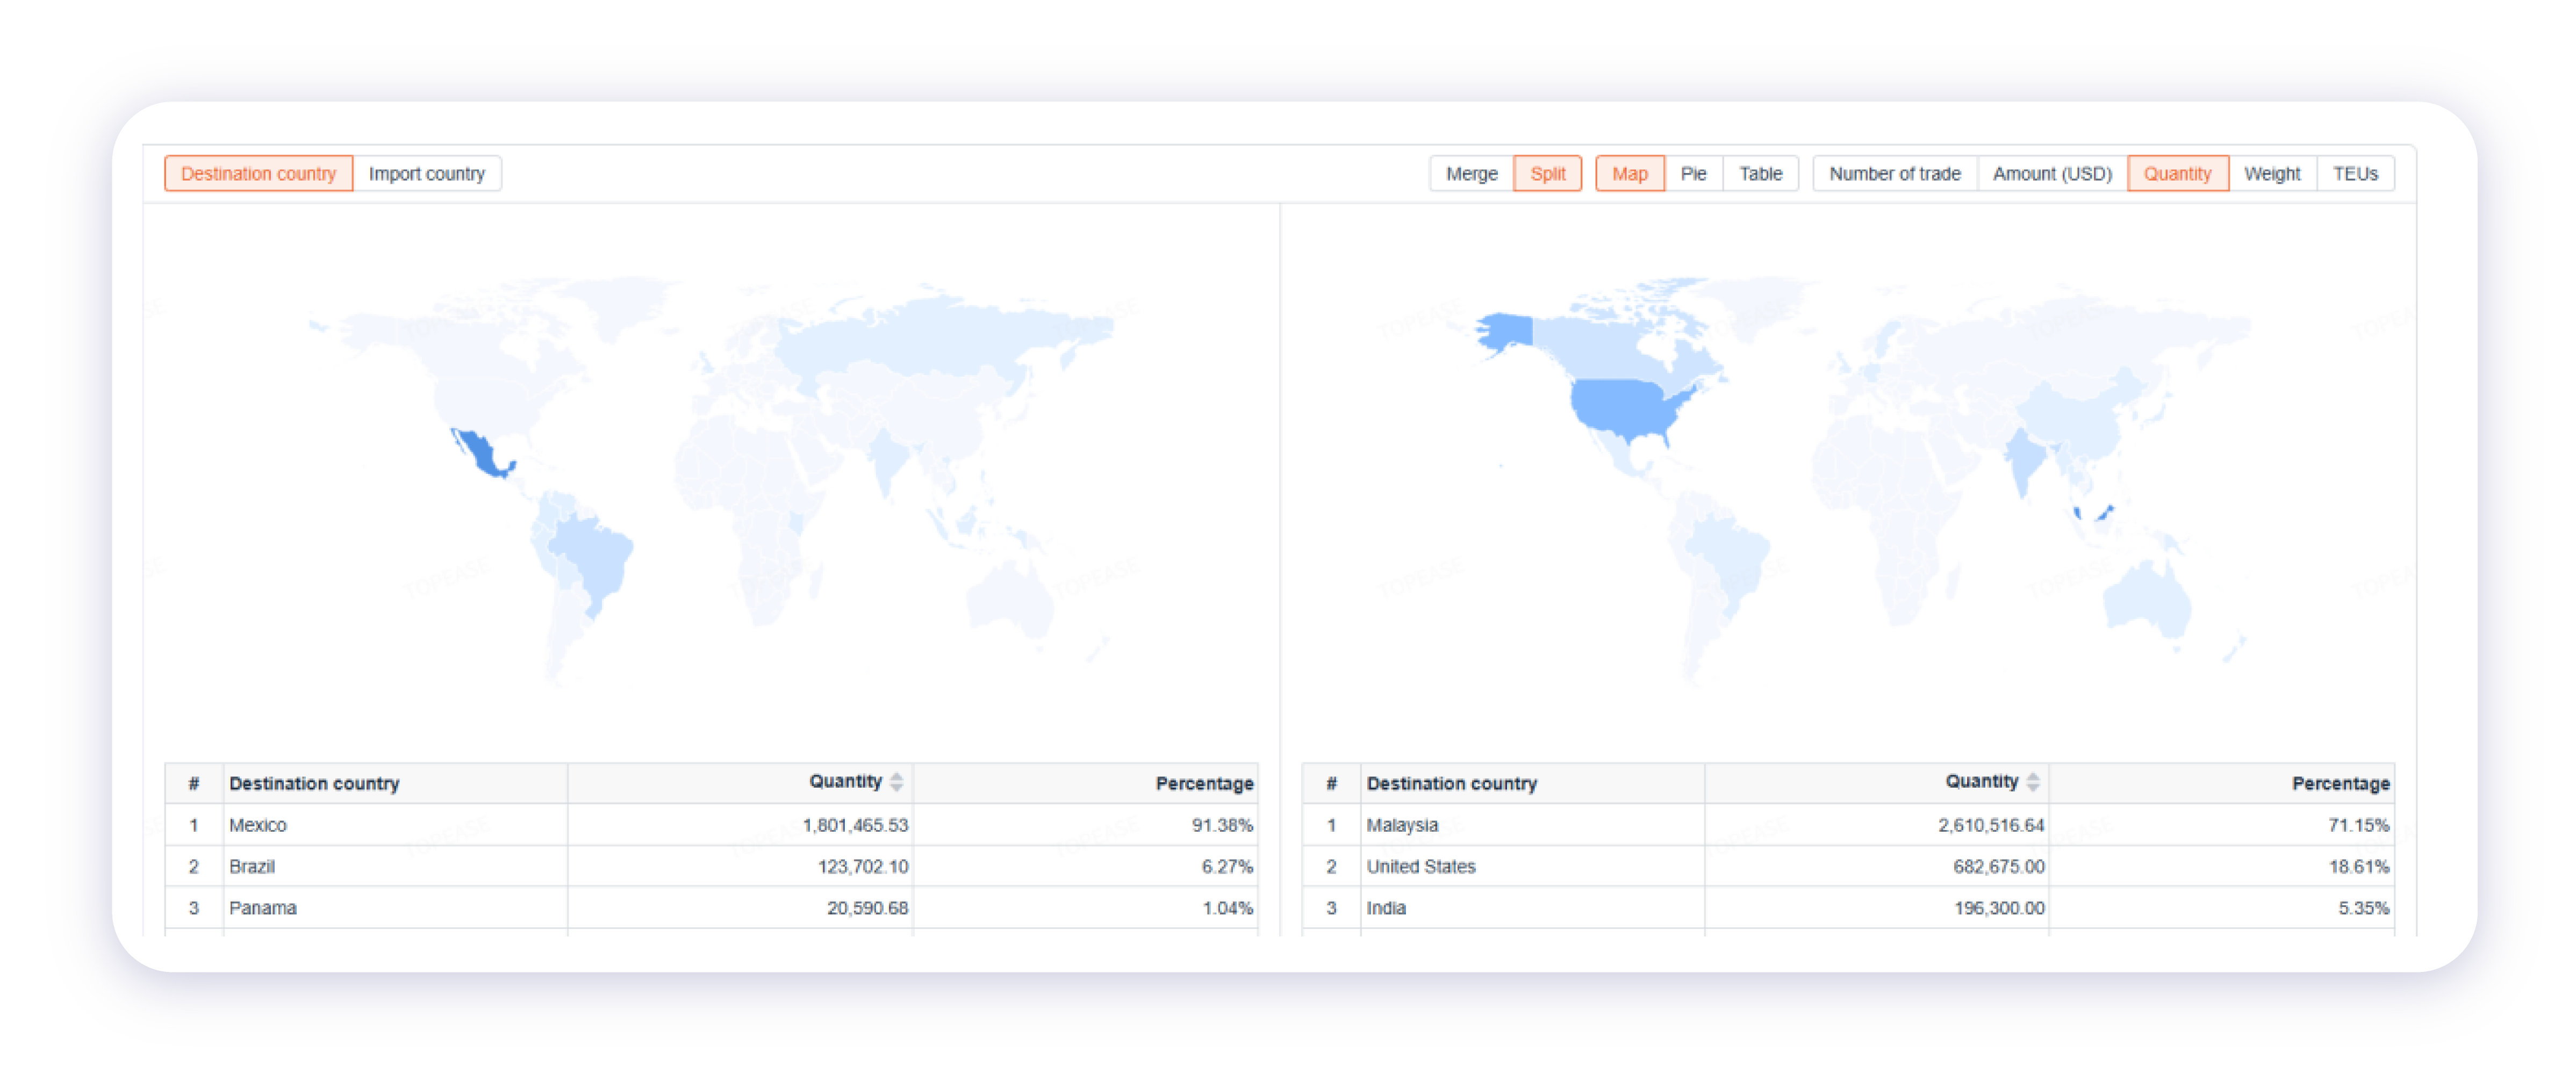The image size is (2576, 1074).
Task: Choose the Merge view option
Action: click(x=1471, y=174)
